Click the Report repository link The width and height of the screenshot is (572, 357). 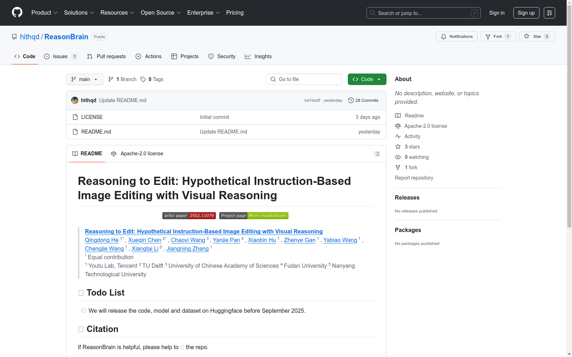coord(414,178)
